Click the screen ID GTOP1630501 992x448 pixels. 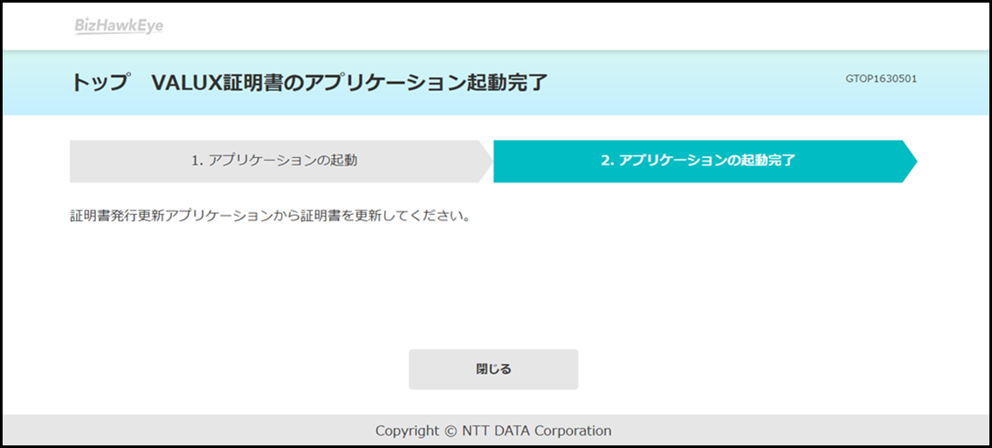(x=881, y=79)
